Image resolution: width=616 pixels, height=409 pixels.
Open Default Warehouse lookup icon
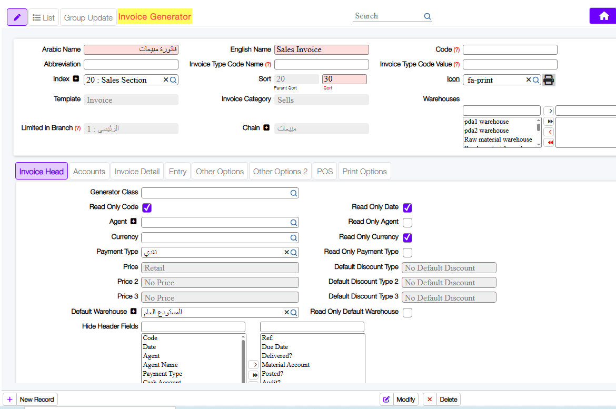click(x=293, y=312)
